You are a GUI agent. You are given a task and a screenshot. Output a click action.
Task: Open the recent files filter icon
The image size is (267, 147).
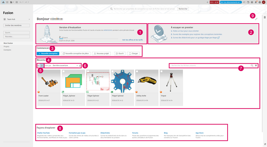tap(256, 66)
